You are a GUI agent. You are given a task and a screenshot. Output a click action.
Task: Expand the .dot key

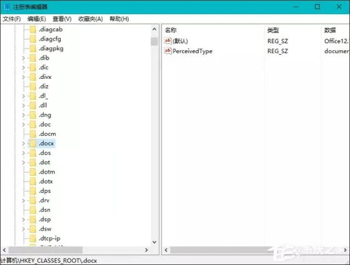point(23,162)
